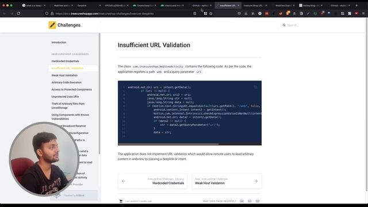Close the Insufficient URL tab
The image size is (368, 207).
click(x=238, y=5)
